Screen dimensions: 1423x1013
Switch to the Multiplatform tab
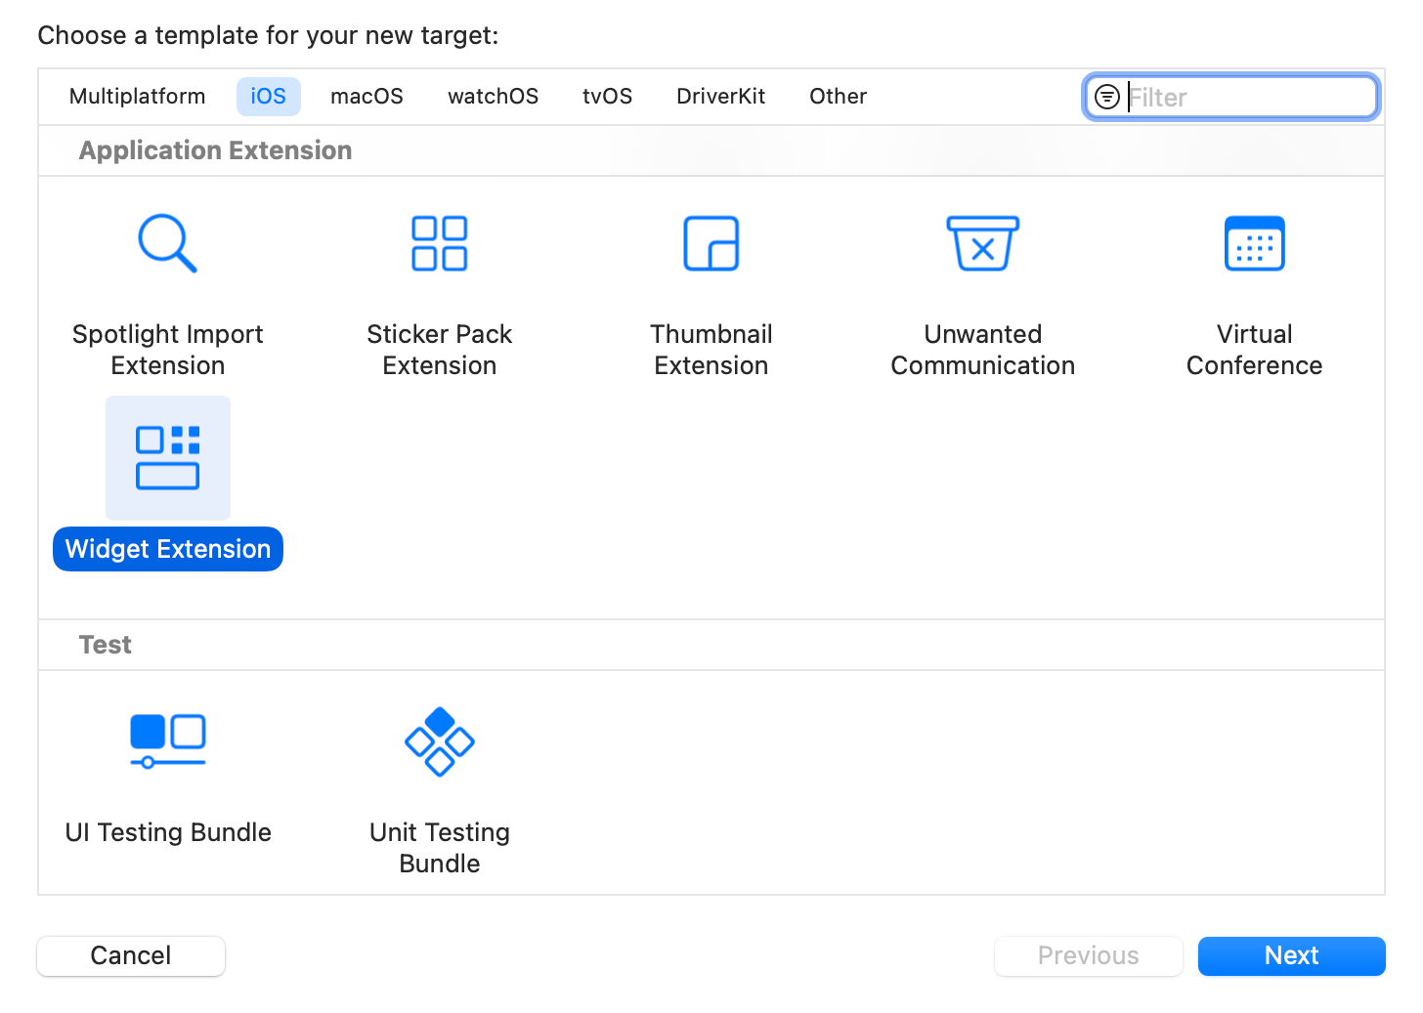[x=138, y=97]
